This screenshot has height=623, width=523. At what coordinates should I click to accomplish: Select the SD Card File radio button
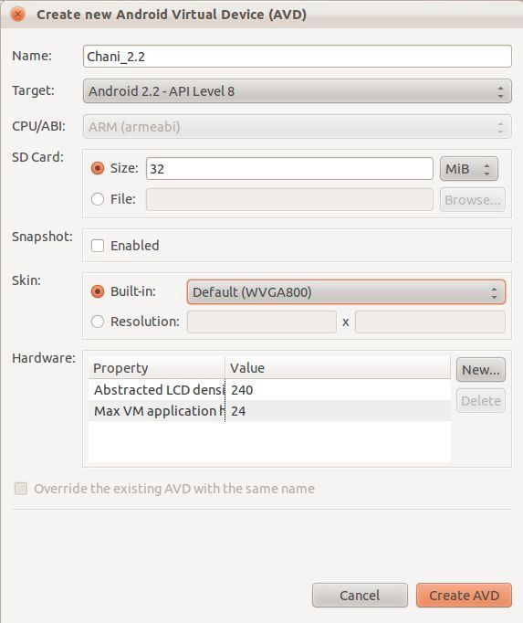98,198
